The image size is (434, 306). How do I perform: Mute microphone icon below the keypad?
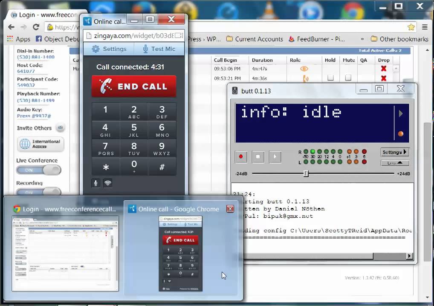pyautogui.click(x=95, y=183)
